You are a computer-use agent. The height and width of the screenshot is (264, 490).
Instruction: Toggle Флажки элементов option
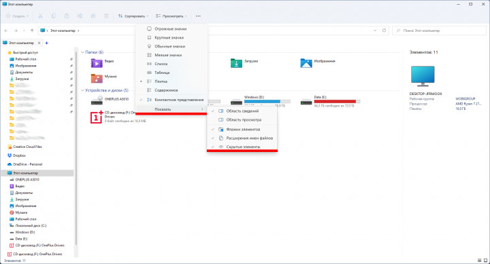242,130
